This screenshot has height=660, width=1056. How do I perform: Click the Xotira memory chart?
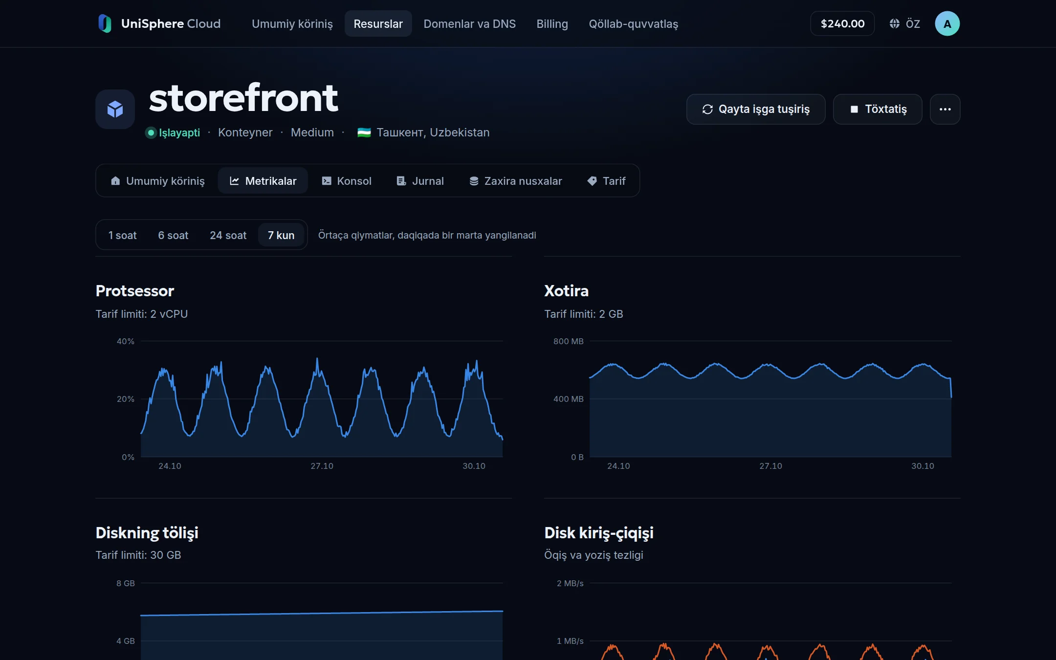[770, 399]
